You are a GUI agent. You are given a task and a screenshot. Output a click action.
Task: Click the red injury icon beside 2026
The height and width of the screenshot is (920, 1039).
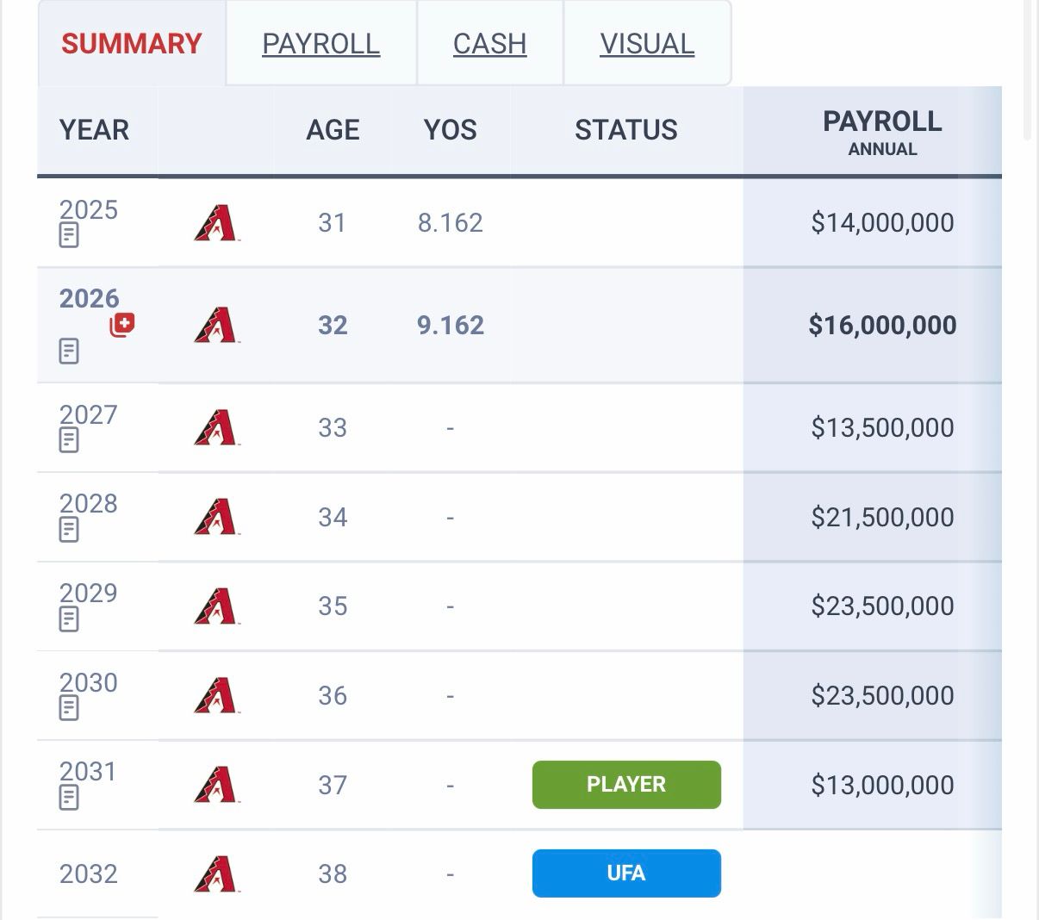pyautogui.click(x=122, y=325)
